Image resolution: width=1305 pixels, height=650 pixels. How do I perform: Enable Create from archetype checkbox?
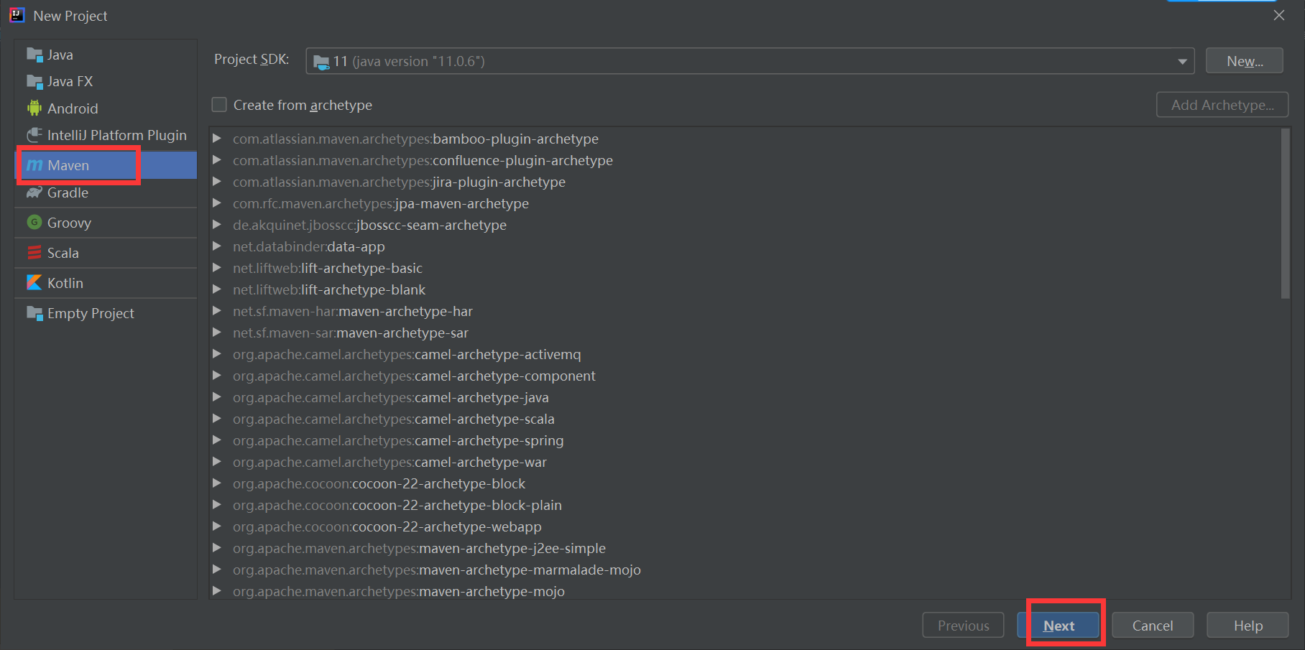219,105
